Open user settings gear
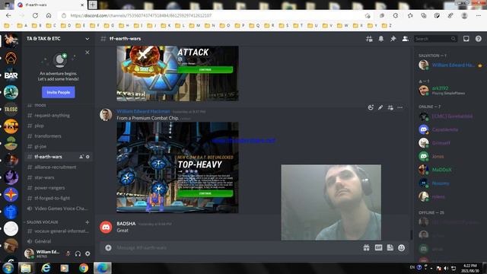This screenshot has width=487, height=274. tap(88, 253)
